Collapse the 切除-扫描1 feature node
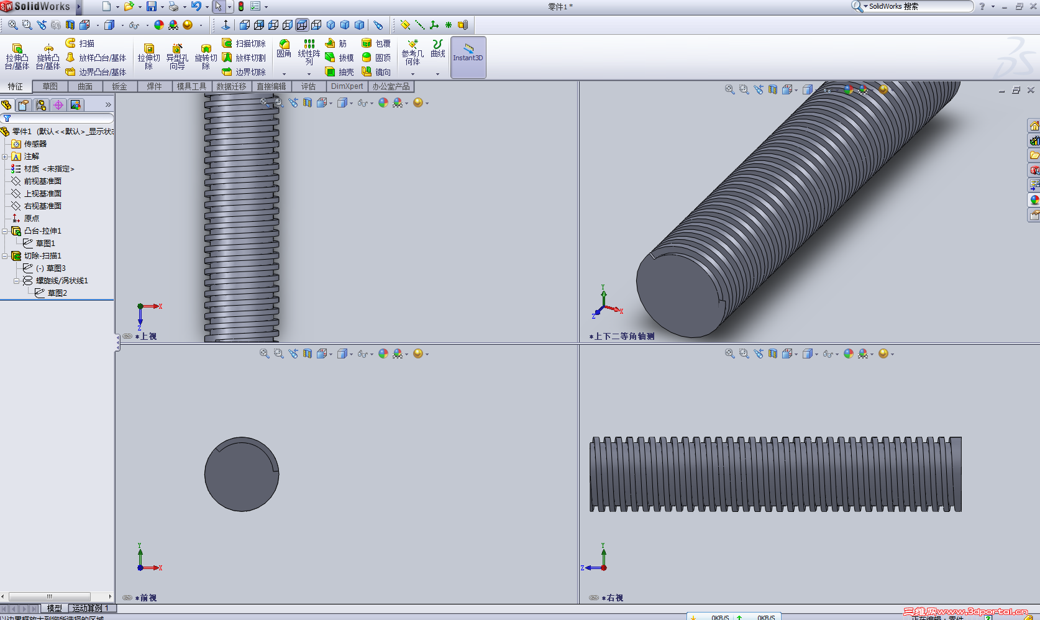The width and height of the screenshot is (1040, 620). [5, 256]
